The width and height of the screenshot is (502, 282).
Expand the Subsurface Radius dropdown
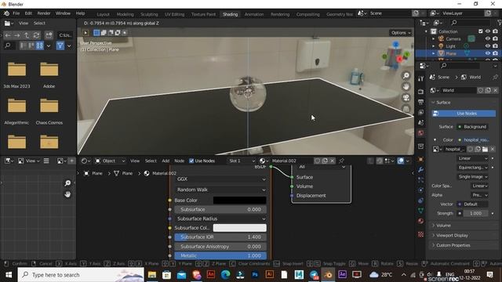(x=221, y=219)
